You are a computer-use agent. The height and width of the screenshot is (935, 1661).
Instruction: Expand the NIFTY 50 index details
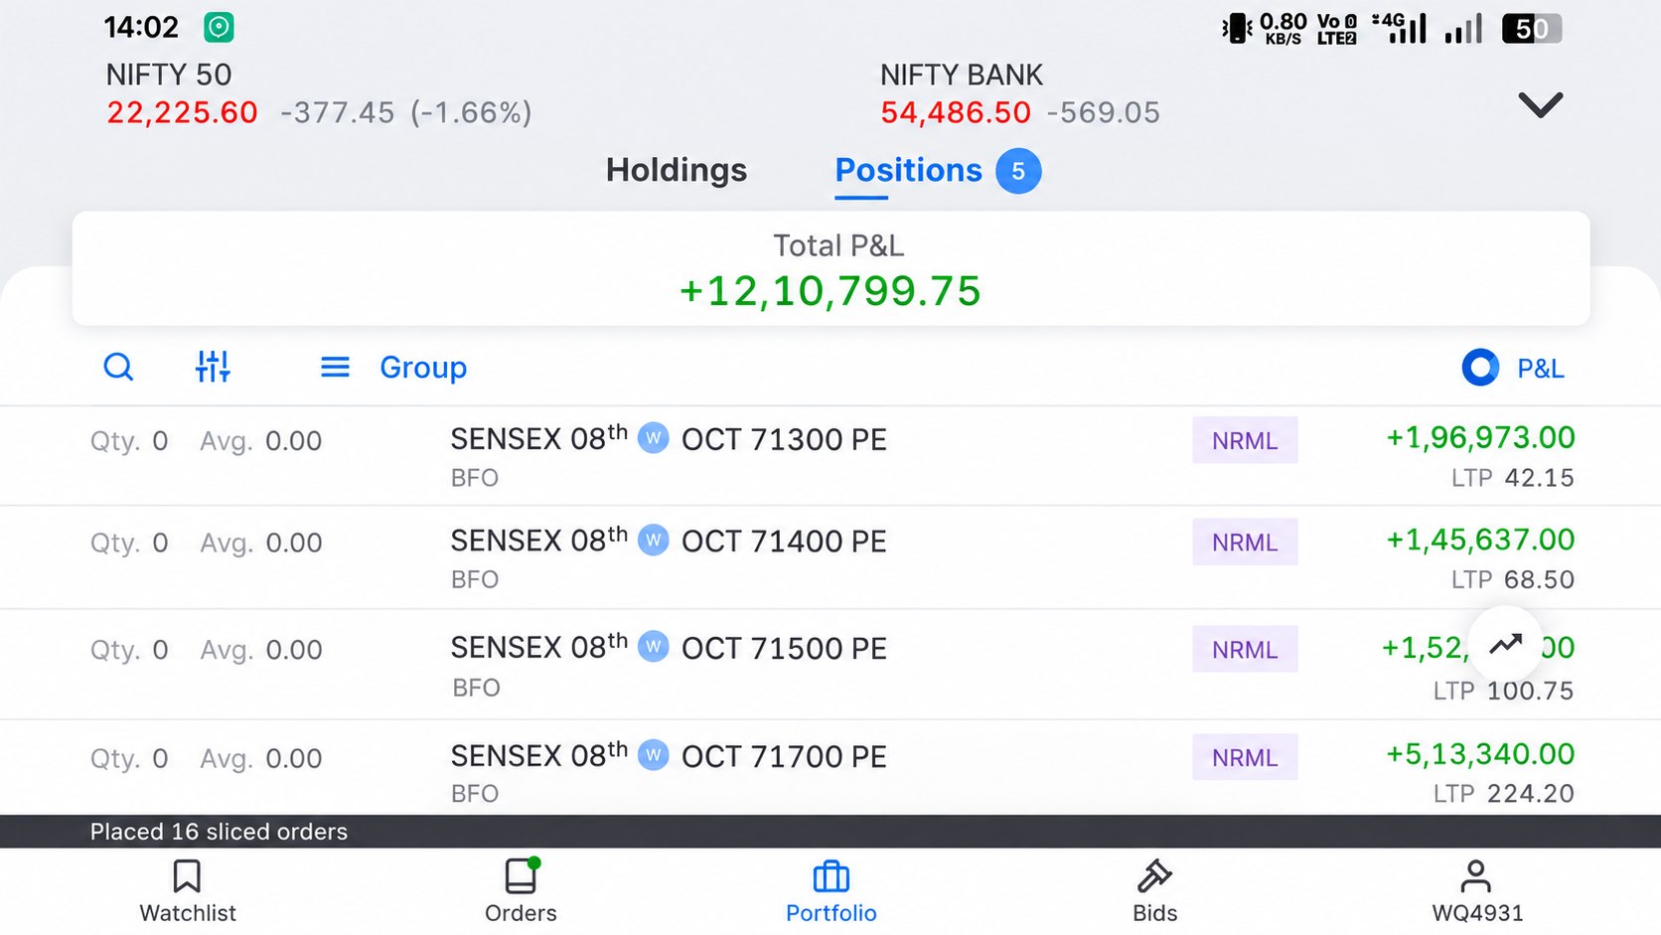[x=319, y=94]
